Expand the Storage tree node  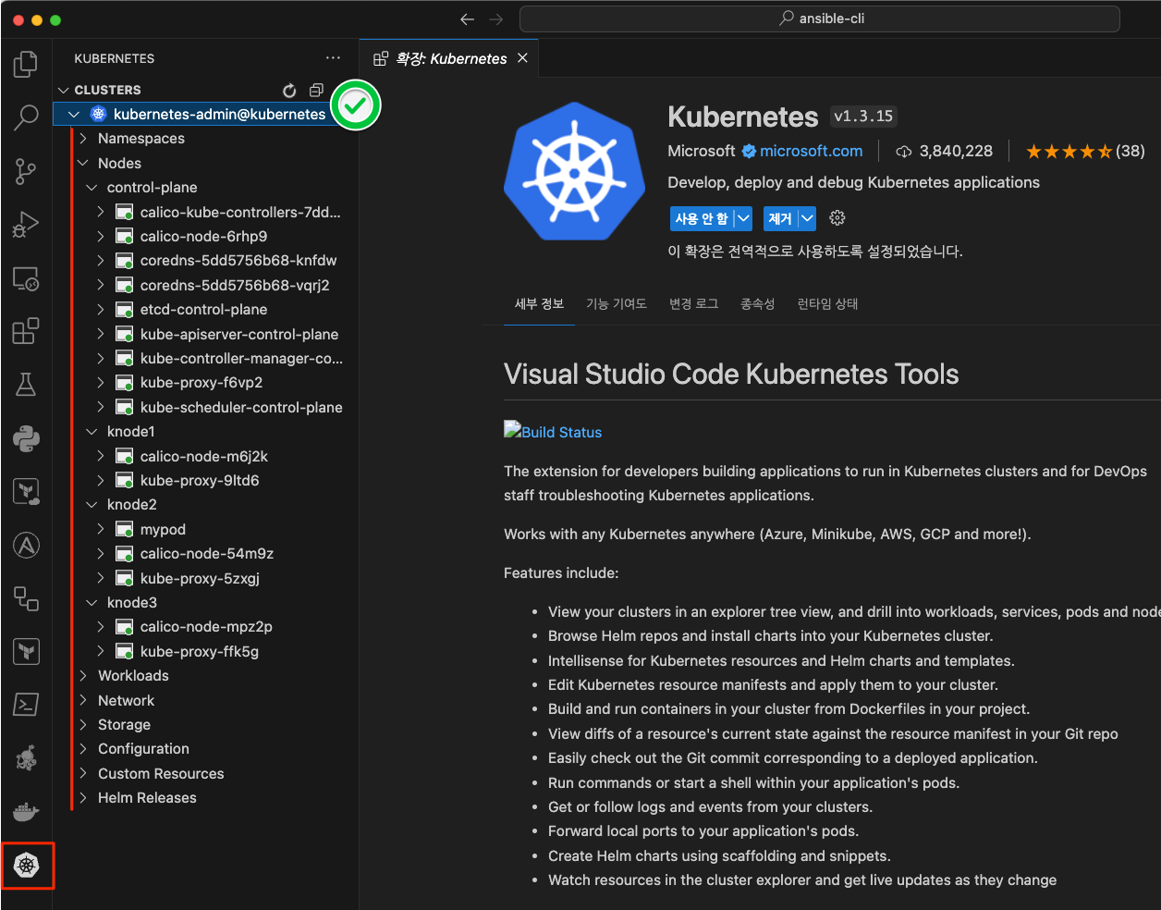(x=83, y=725)
